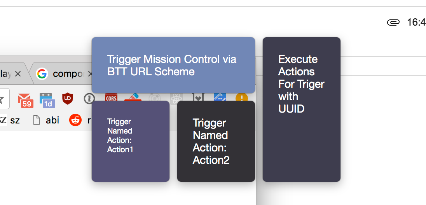Open the Reddit bookmark icon

(75, 120)
